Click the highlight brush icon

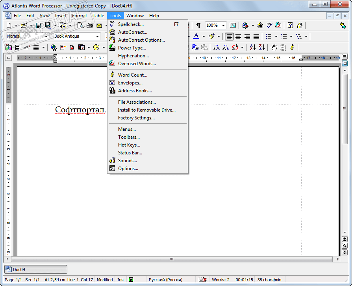click(x=211, y=36)
